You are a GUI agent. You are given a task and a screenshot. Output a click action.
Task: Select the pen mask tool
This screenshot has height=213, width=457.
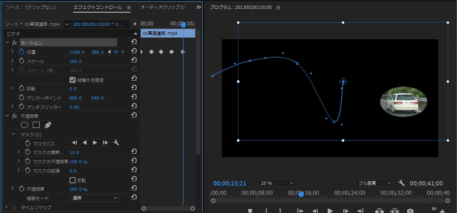[x=48, y=125]
